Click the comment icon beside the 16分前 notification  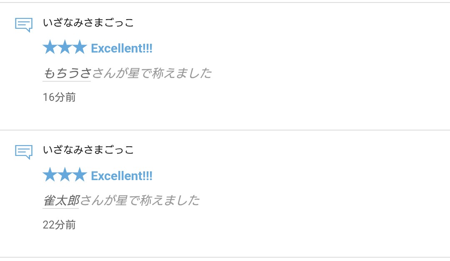click(24, 25)
